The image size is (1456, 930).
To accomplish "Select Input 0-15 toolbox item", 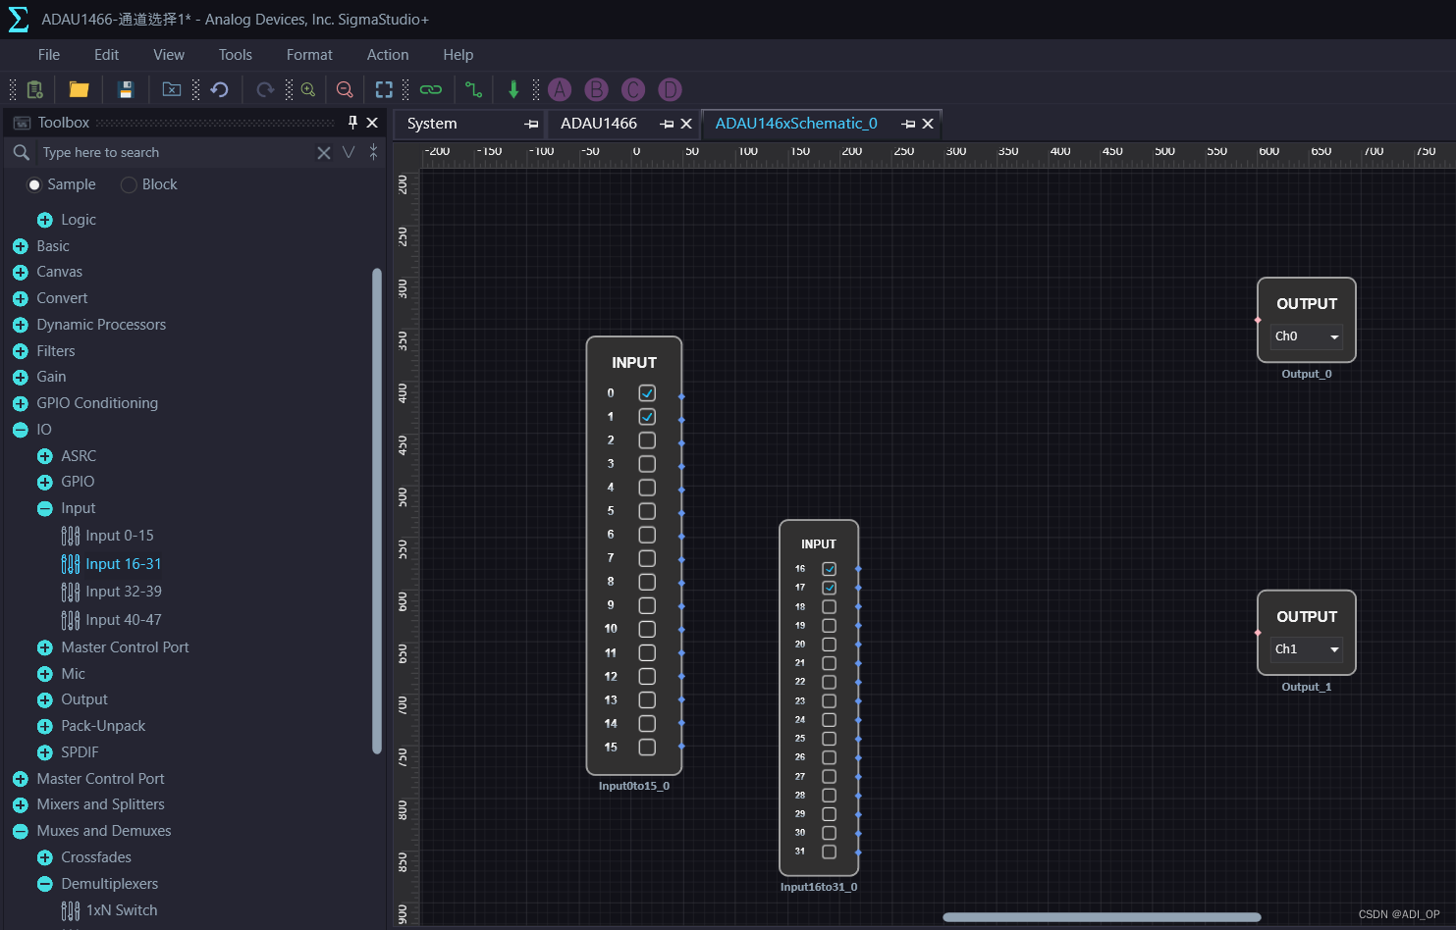I will coord(120,536).
